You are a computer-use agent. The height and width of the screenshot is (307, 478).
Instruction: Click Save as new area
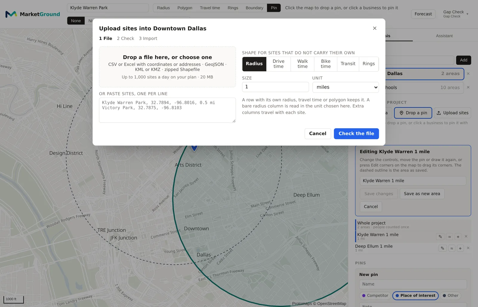(422, 194)
